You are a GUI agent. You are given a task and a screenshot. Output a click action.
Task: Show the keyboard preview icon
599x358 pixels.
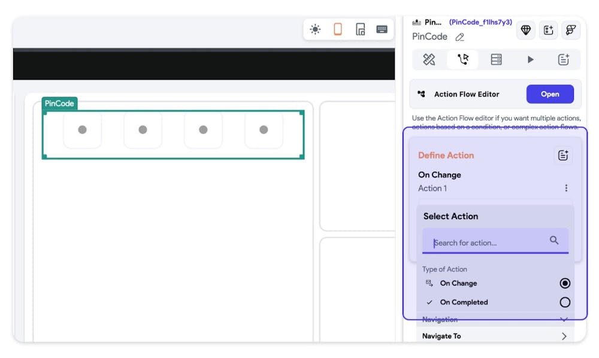[382, 29]
